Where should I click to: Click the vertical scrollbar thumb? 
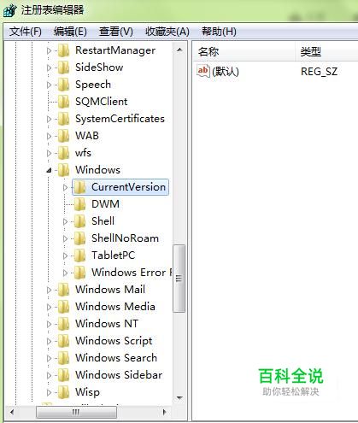coord(179,279)
